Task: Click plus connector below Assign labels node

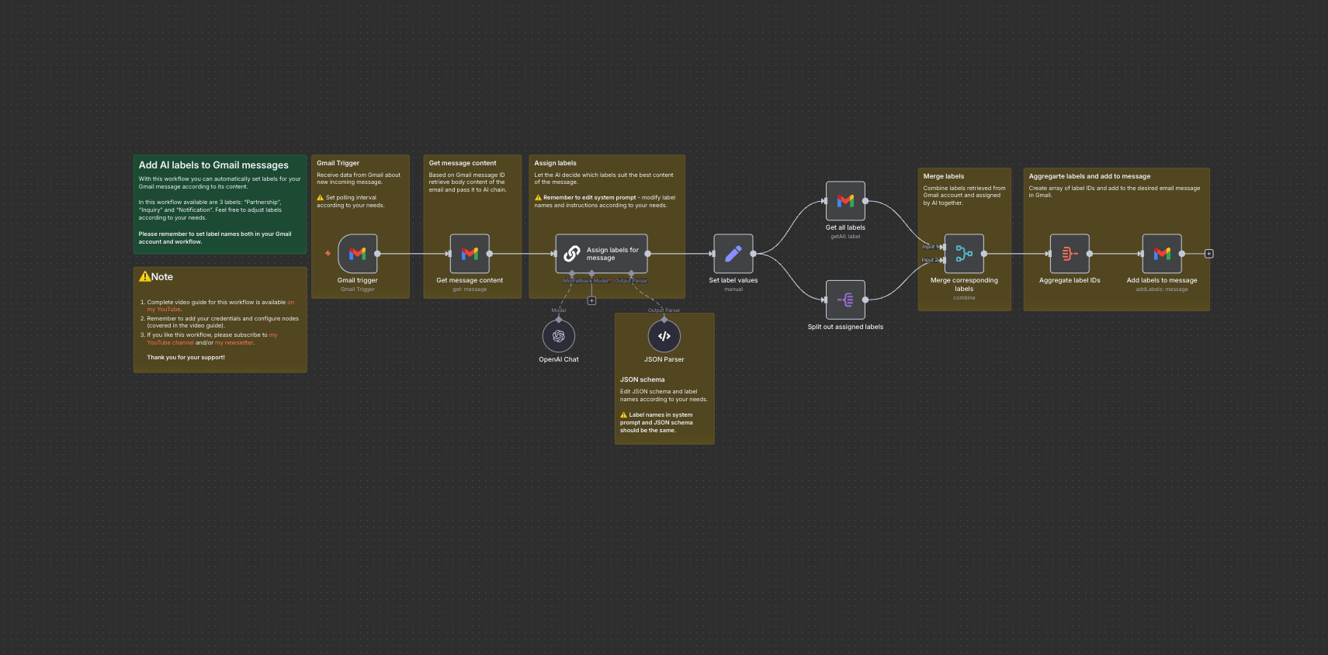Action: pos(591,300)
